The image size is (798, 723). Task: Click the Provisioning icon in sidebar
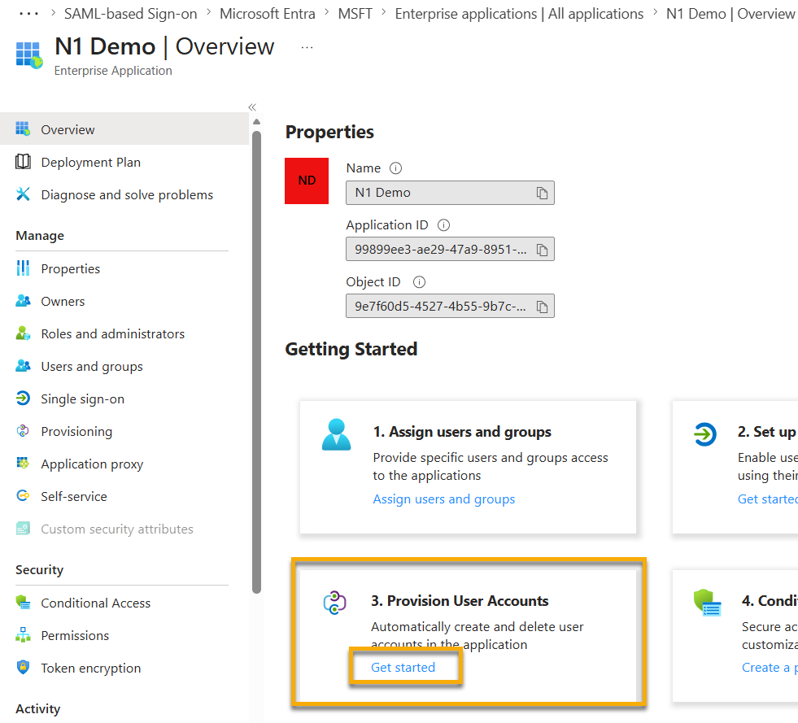coord(23,431)
